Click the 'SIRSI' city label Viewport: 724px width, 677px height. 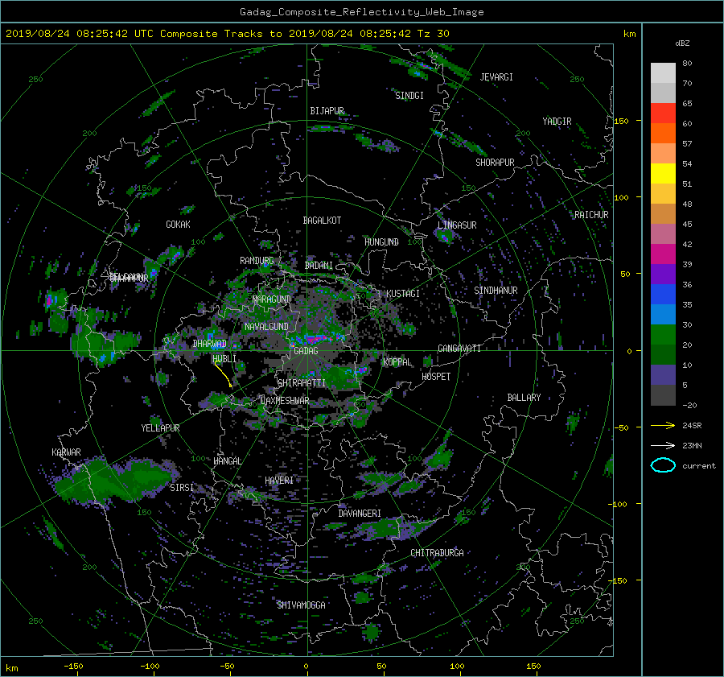click(x=182, y=488)
